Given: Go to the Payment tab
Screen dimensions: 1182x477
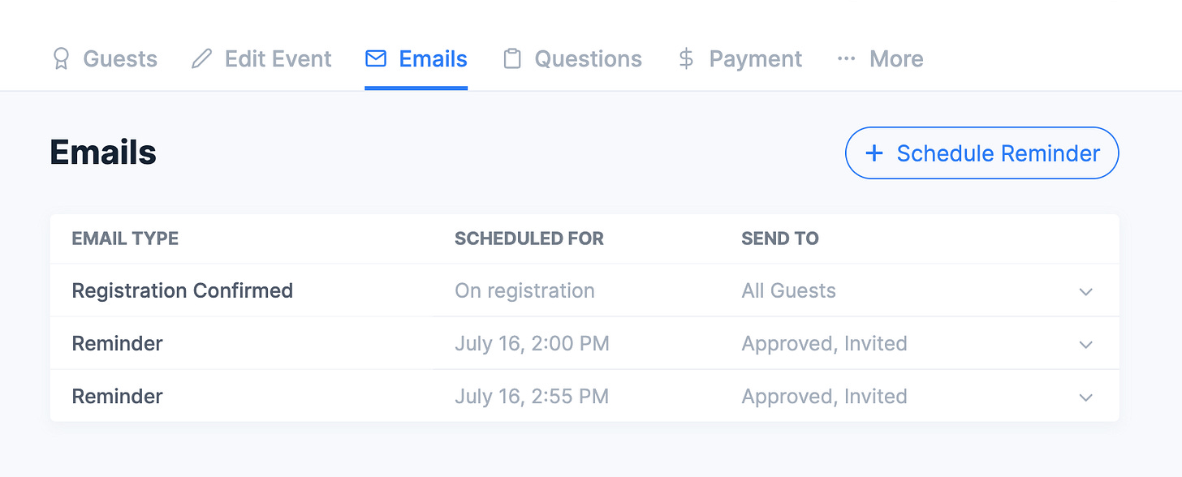Looking at the screenshot, I should click(755, 59).
